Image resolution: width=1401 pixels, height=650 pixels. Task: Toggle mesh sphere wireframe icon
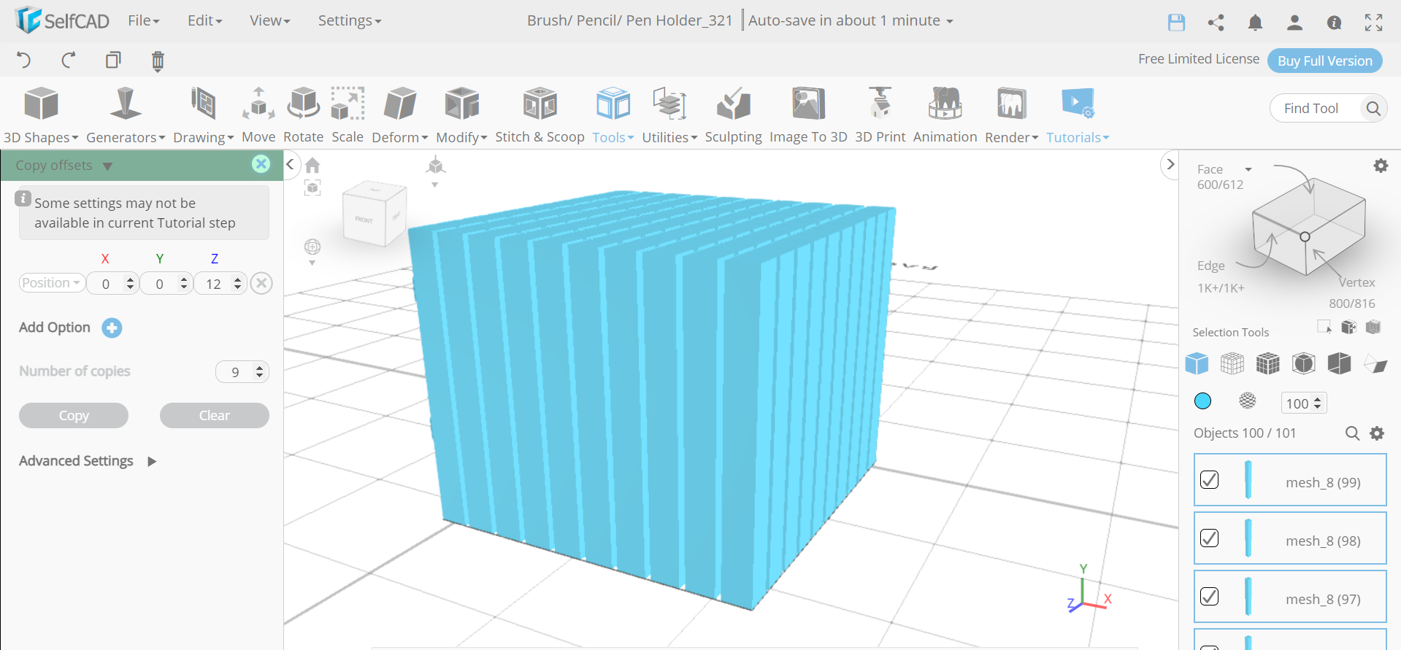1248,401
